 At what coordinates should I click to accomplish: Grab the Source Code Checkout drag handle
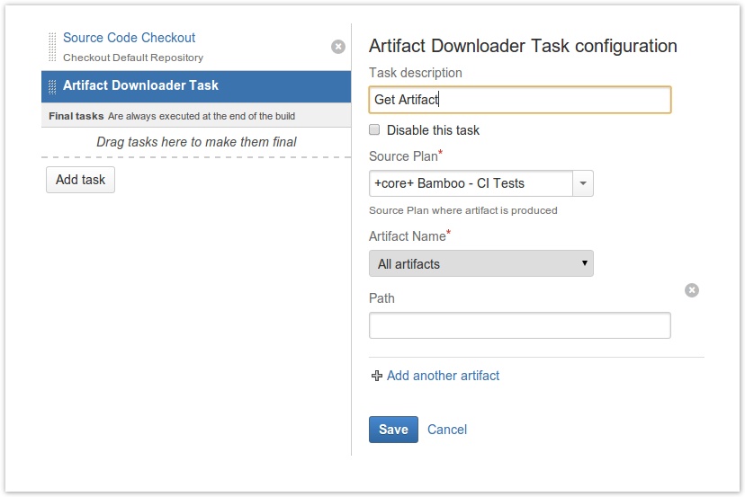coord(52,47)
